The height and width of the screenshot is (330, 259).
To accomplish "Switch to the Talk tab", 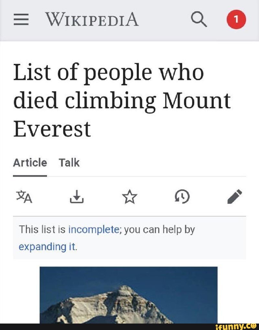I will (69, 162).
